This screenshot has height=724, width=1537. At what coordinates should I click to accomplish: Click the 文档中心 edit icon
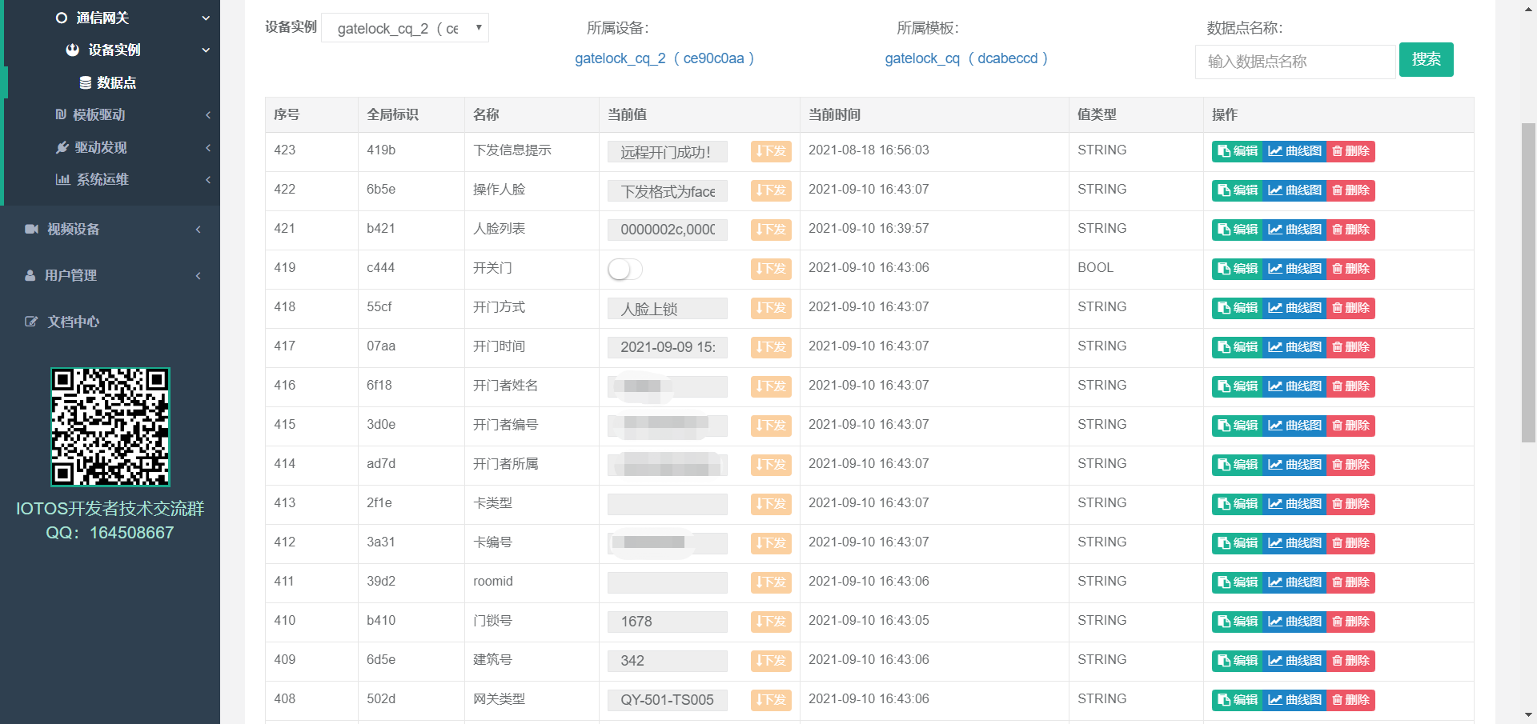pos(31,322)
